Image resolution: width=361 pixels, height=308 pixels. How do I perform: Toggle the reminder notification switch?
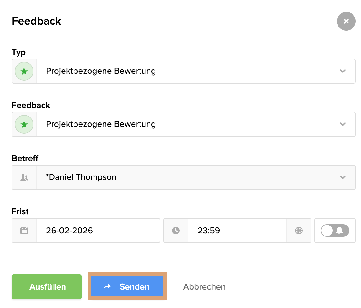click(x=335, y=231)
